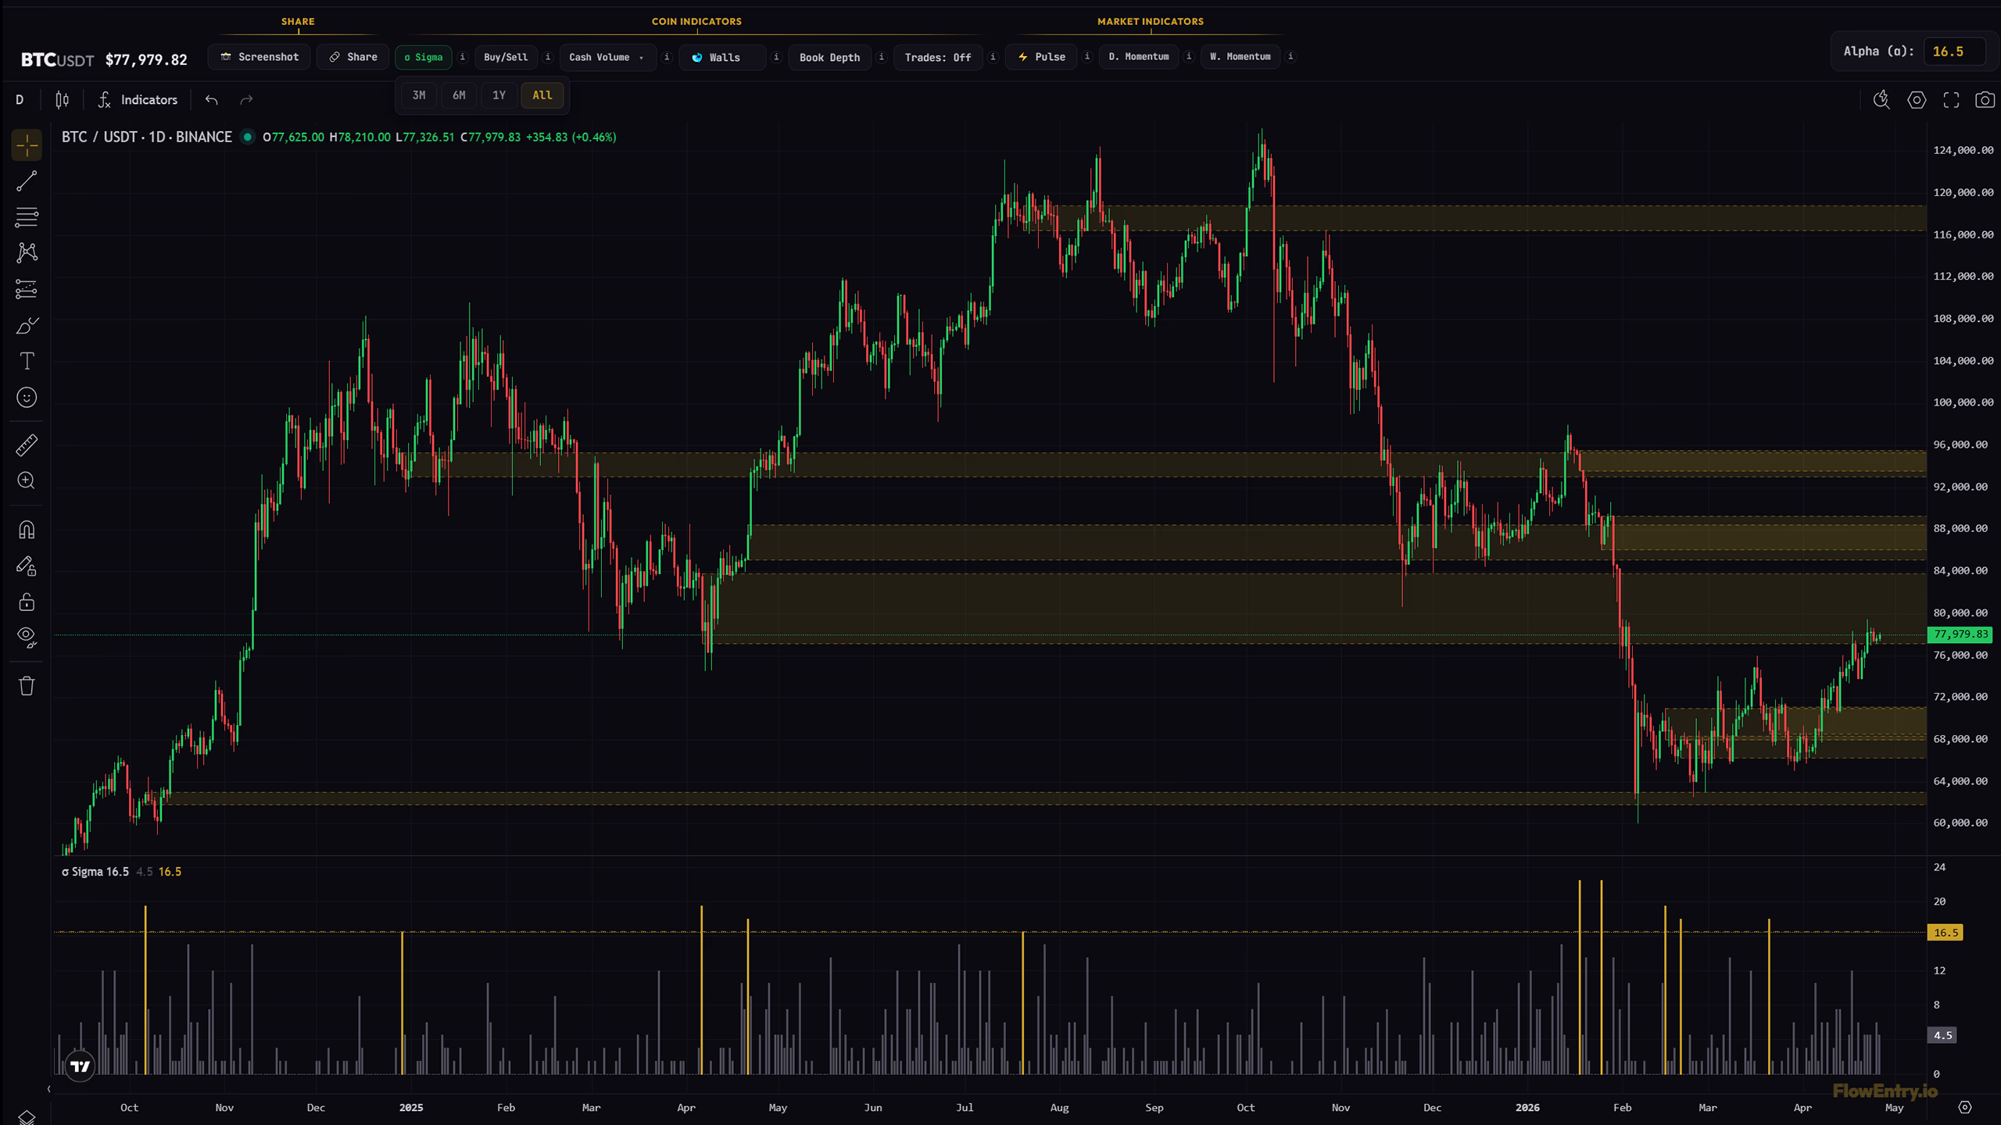Click the 16.5 threshold label on Sigma axis

coord(1946,933)
